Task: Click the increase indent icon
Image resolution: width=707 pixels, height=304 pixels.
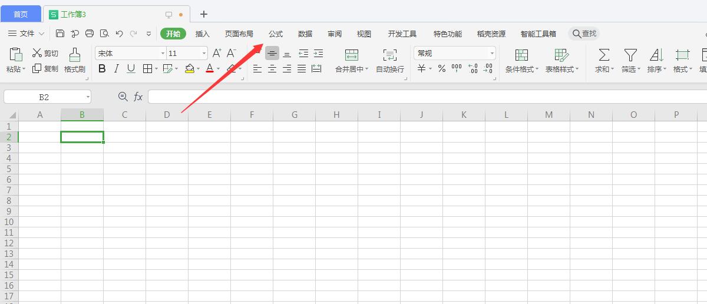Action: [x=318, y=54]
